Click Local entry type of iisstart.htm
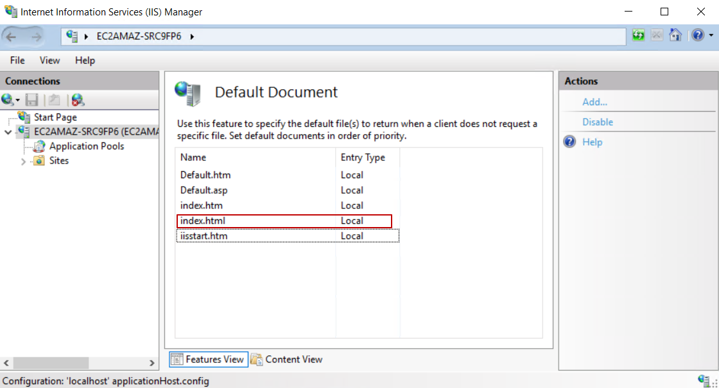719x388 pixels. tap(352, 236)
